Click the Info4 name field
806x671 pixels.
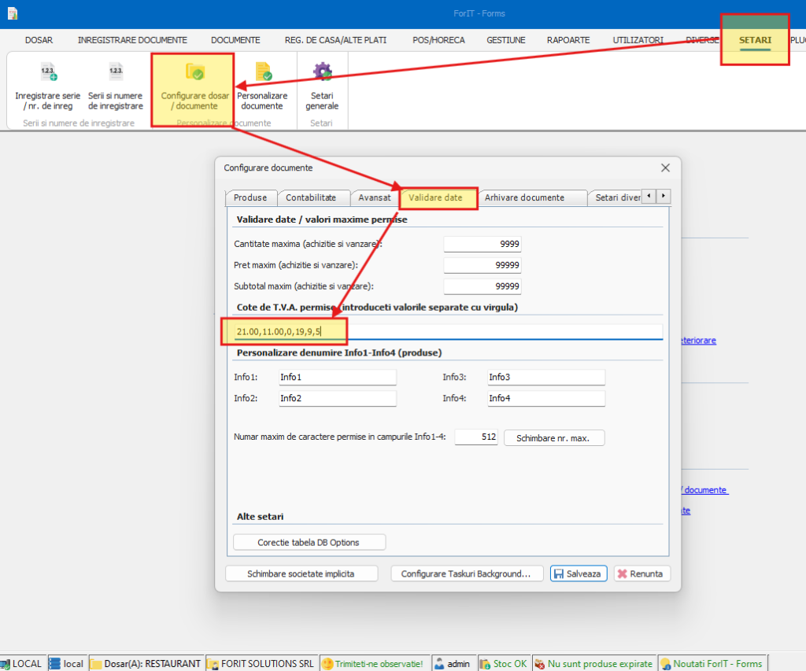point(546,398)
